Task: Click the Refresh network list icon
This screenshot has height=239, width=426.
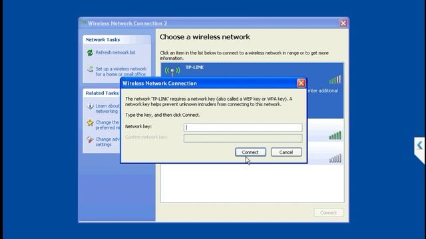Action: point(90,52)
